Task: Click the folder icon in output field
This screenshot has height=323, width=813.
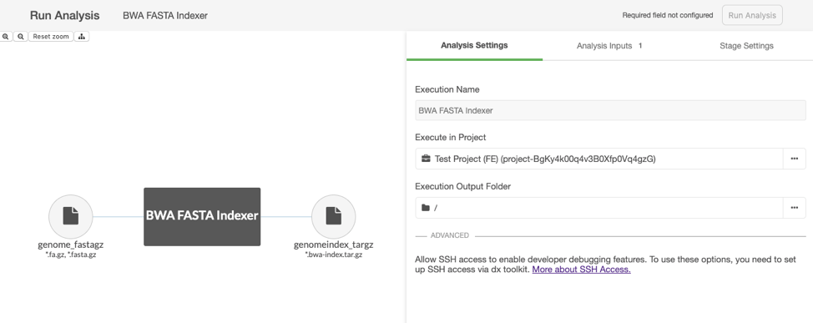Action: pyautogui.click(x=426, y=207)
